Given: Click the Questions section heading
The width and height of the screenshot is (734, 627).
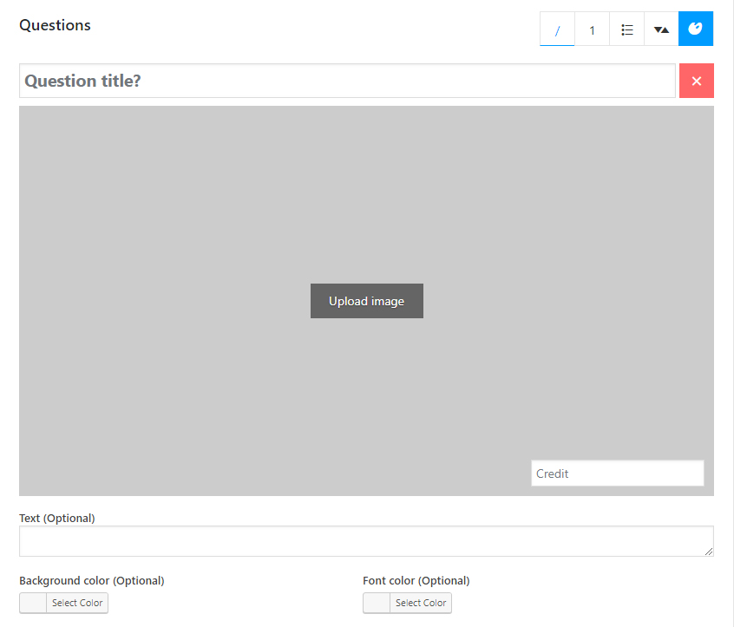Looking at the screenshot, I should (55, 25).
